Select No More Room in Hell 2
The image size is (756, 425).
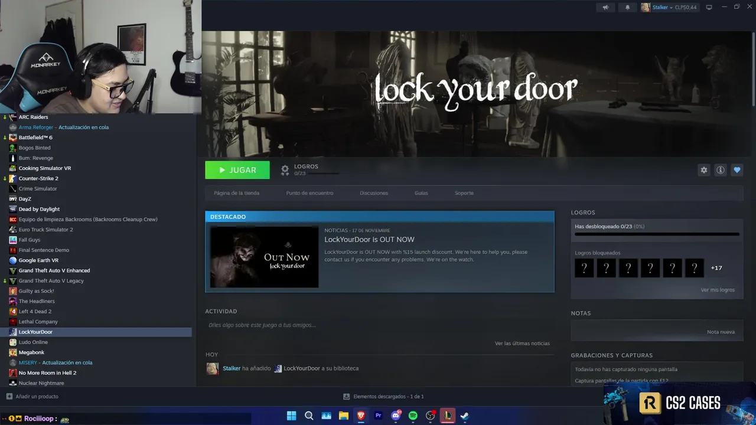pos(47,373)
